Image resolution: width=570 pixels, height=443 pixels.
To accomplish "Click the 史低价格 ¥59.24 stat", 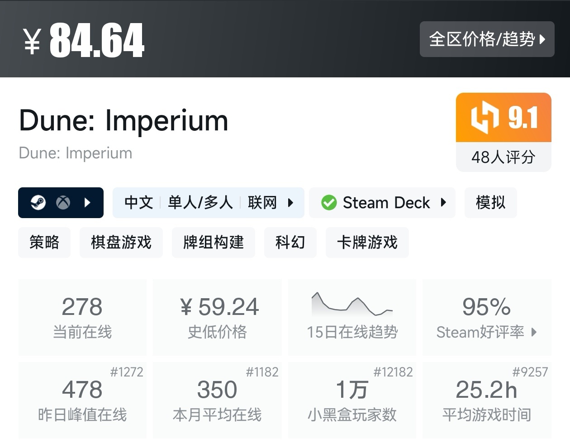I will click(x=217, y=317).
